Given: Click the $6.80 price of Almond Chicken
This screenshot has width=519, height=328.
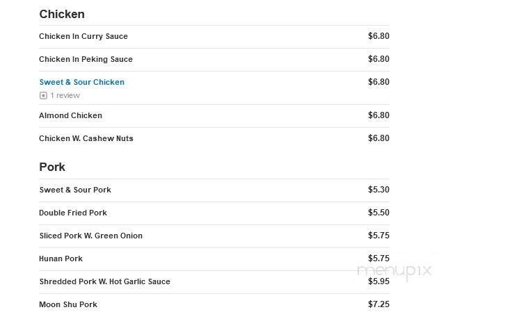Looking at the screenshot, I should pyautogui.click(x=378, y=115).
